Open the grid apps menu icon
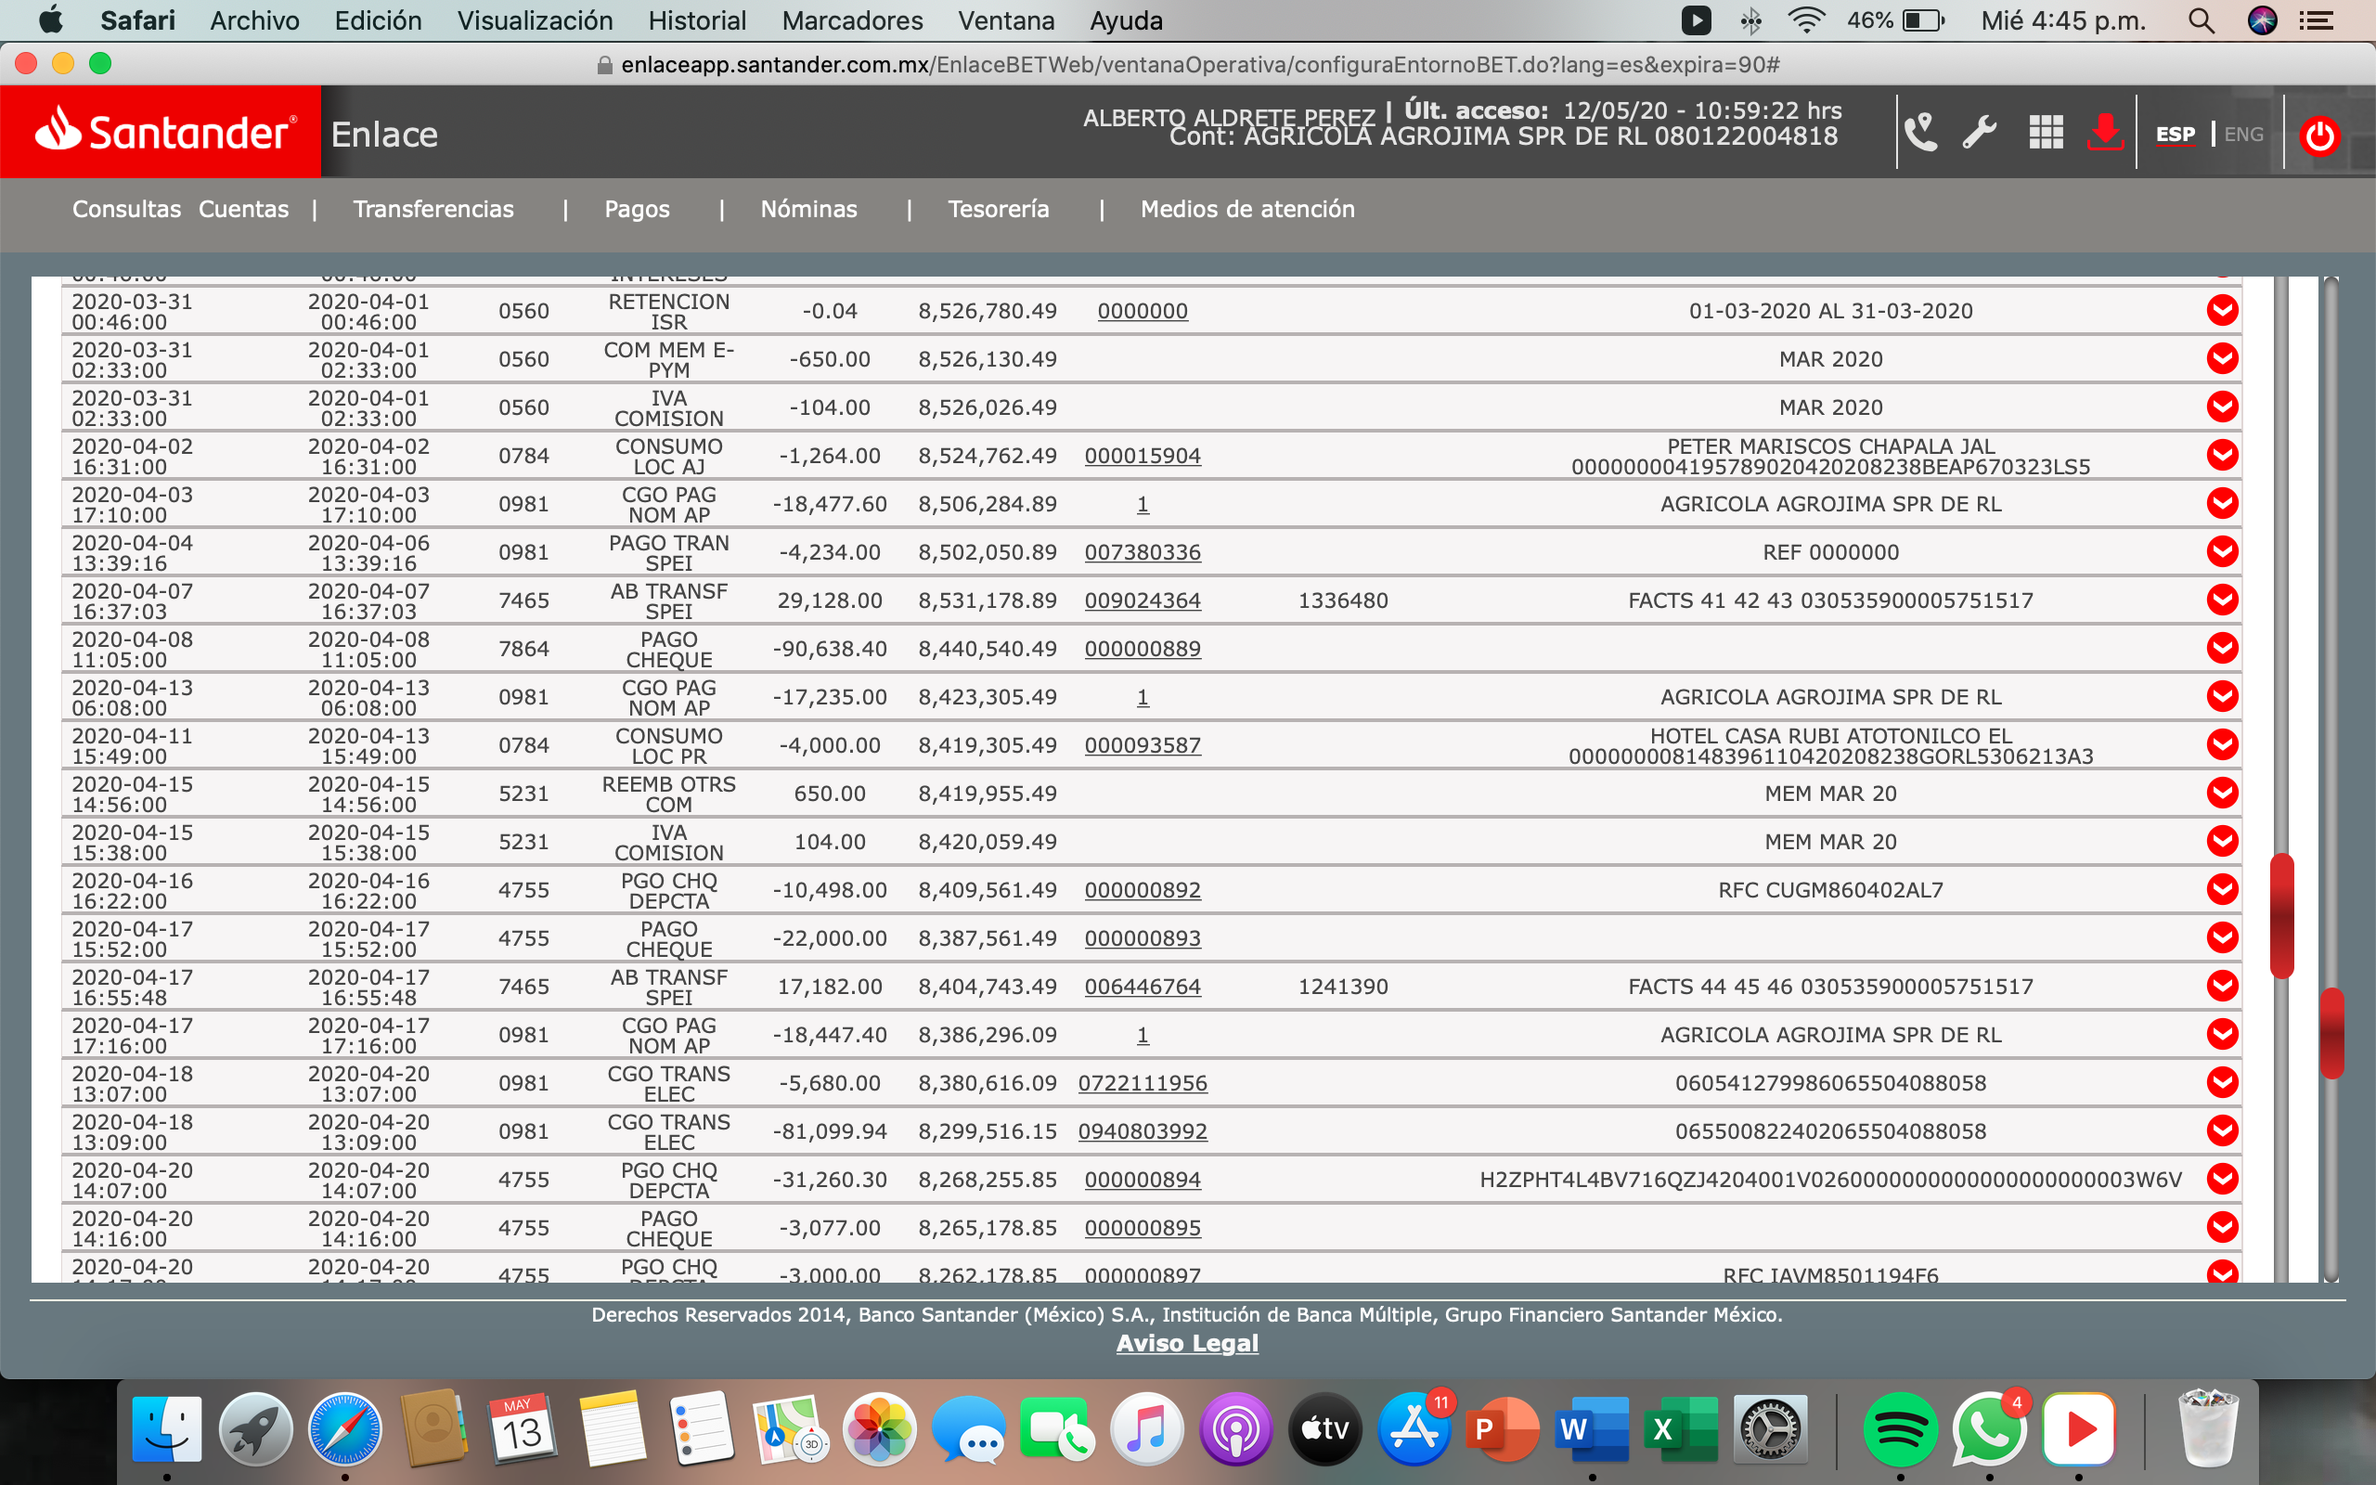This screenshot has height=1485, width=2376. coord(2046,133)
